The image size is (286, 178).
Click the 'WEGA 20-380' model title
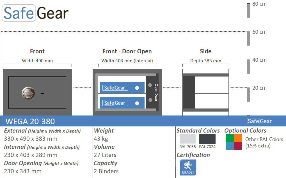click(30, 122)
